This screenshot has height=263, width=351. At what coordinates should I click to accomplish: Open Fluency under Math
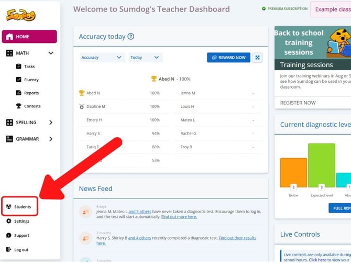pyautogui.click(x=31, y=80)
